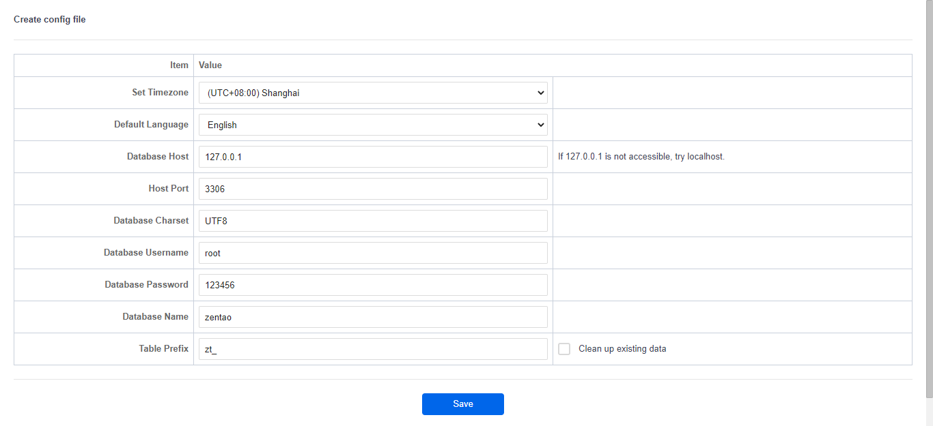Screen dimensions: 933x426
Task: Select the Table Prefix input field
Action: [373, 349]
